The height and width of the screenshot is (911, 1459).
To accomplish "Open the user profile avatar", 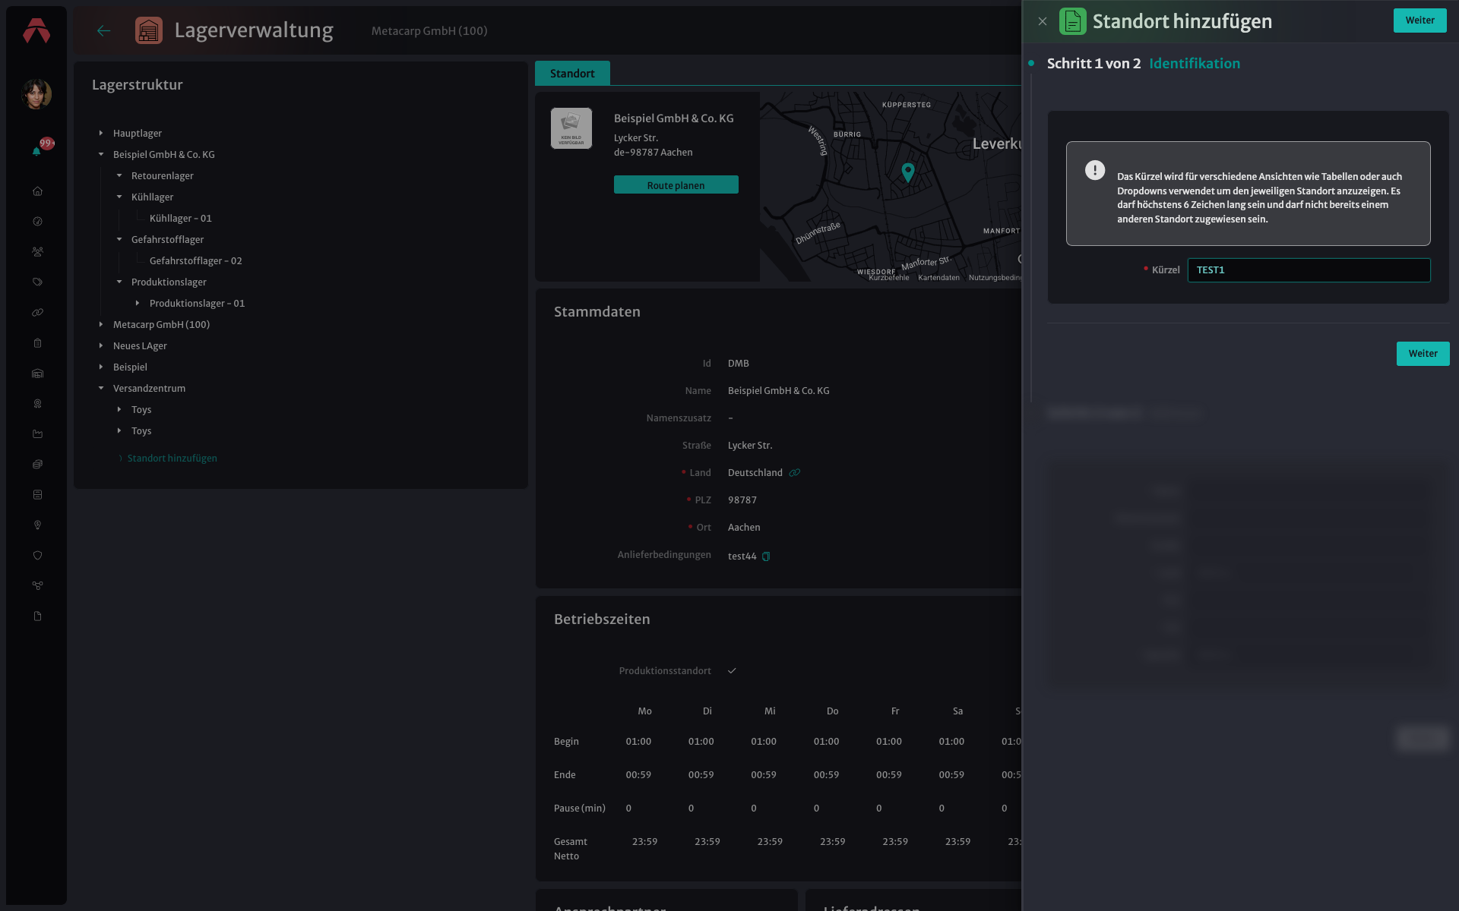I will click(x=36, y=94).
